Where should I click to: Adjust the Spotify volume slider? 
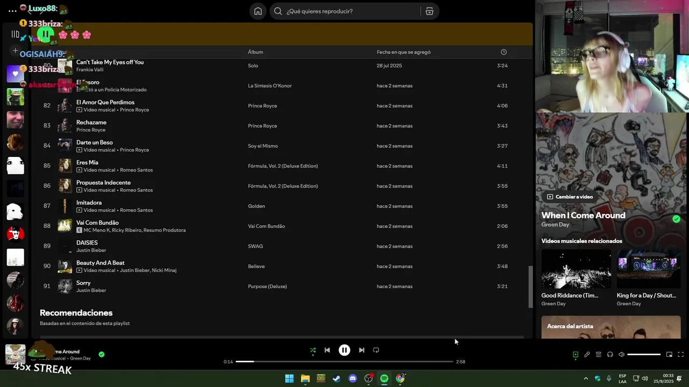[644, 354]
